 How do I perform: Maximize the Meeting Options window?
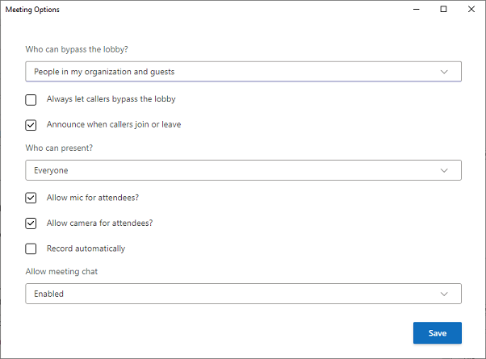(443, 10)
